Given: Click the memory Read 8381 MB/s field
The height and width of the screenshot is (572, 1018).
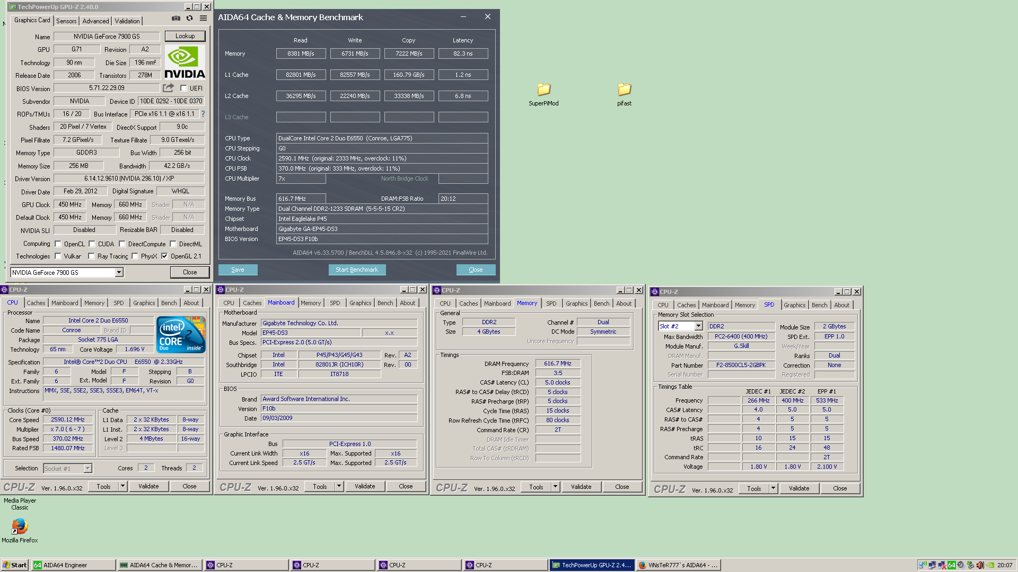Looking at the screenshot, I should 301,53.
